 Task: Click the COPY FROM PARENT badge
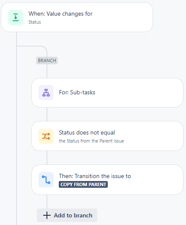[83, 184]
